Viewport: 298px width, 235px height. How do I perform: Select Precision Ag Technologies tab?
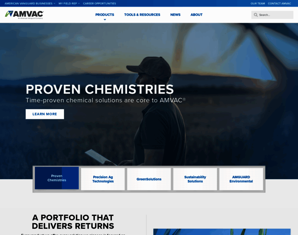click(x=103, y=179)
